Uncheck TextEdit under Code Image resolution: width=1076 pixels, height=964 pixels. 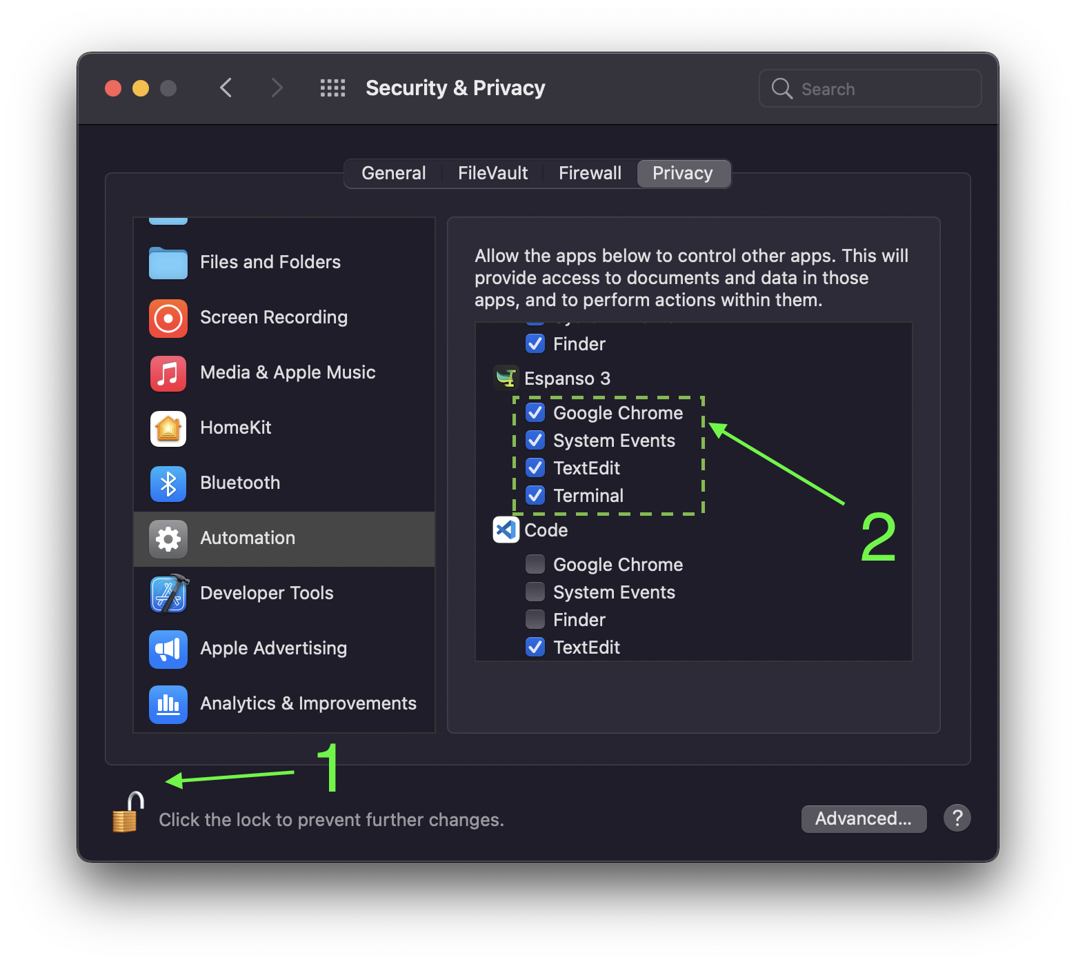[x=535, y=647]
